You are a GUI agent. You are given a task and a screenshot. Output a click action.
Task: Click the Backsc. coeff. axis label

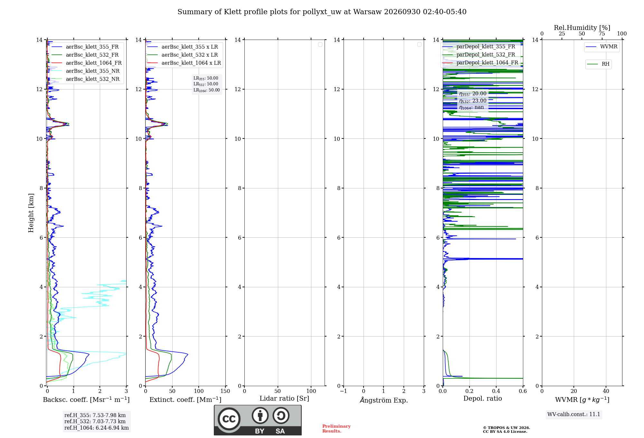pyautogui.click(x=86, y=399)
